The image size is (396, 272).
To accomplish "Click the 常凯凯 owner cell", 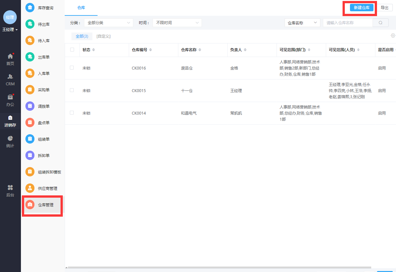I will [236, 113].
